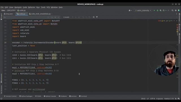Open the Python Packages panel
Image resolution: width=181 pixels, height=102 pixels.
[x=26, y=96]
